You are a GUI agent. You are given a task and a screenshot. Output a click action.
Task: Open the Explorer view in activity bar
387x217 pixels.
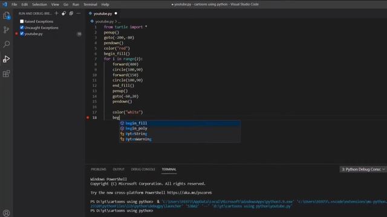[x=7, y=16]
